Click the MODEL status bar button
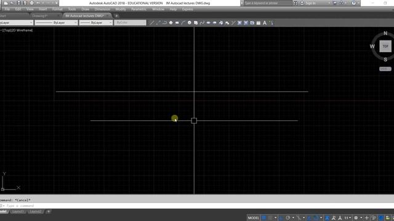 [x=253, y=218]
